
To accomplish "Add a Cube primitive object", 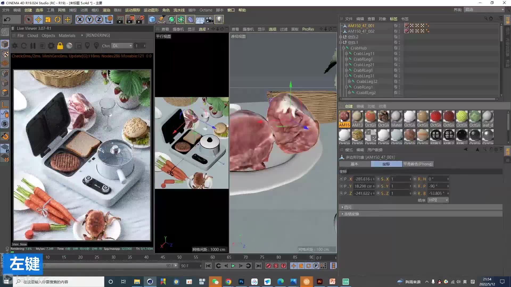I will pos(152,19).
